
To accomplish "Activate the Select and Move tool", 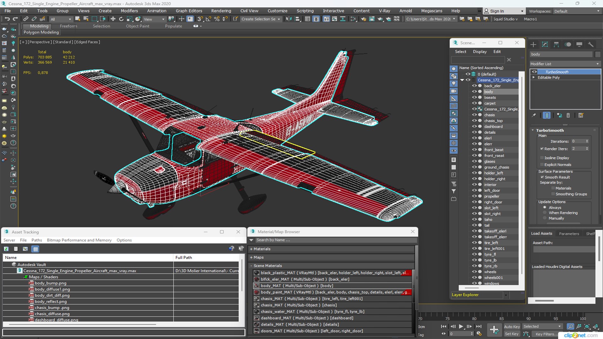I will (x=113, y=19).
